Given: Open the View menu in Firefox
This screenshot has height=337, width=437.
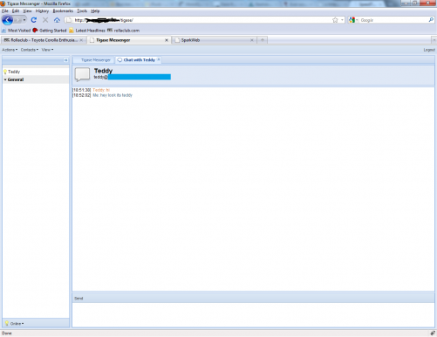Looking at the screenshot, I should coord(27,10).
